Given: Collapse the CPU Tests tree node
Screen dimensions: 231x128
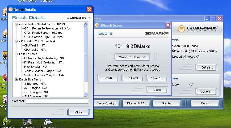Looking at the screenshot, I should tap(16, 41).
